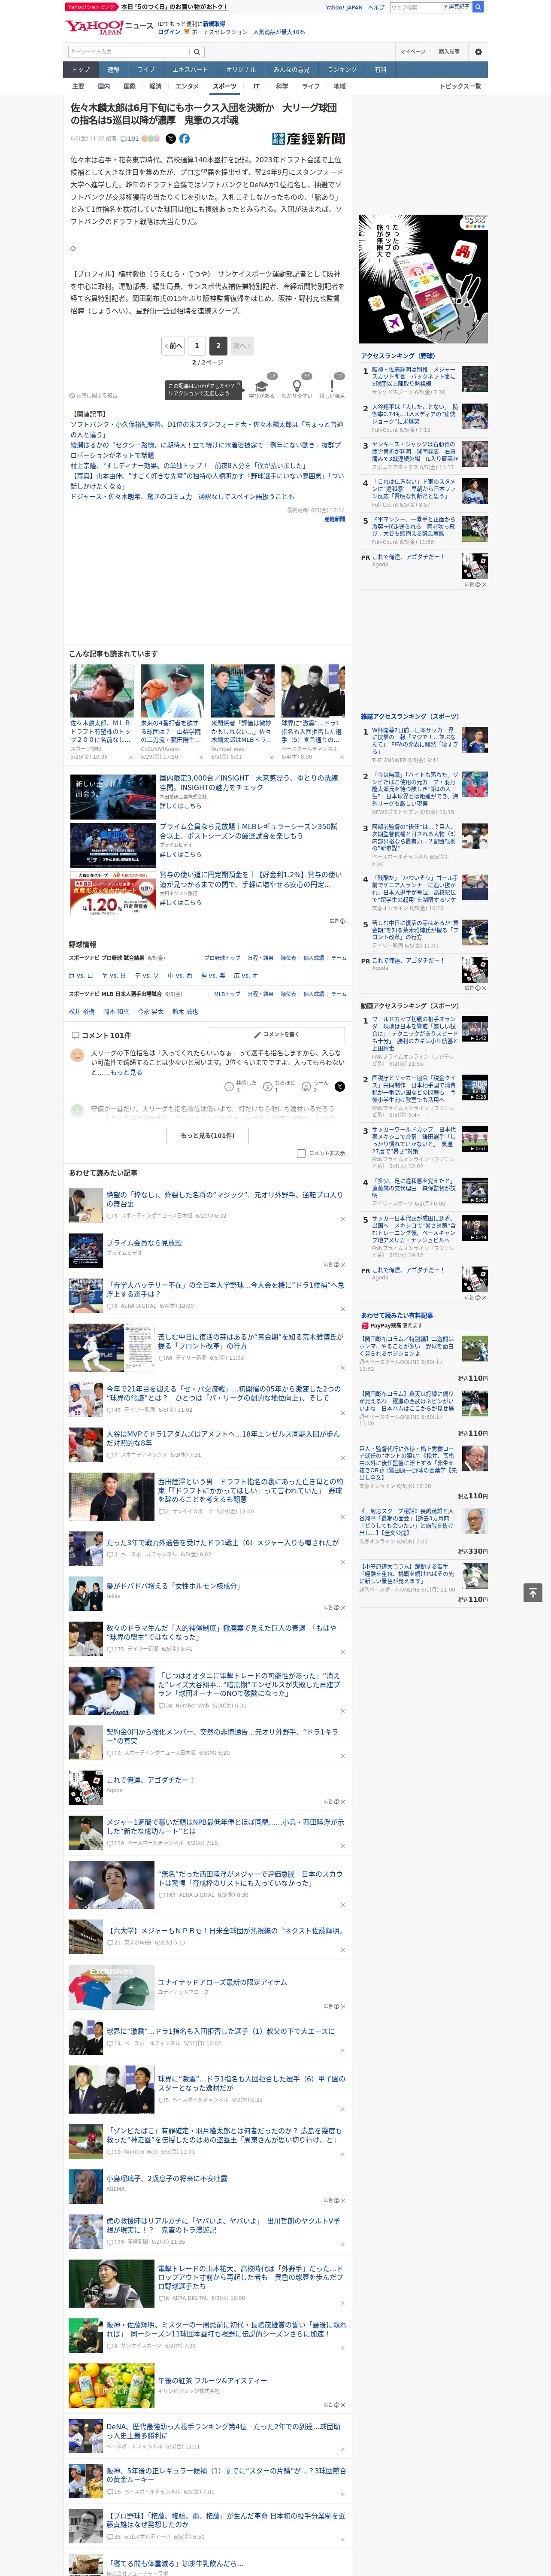Click the うーん reaction on the first comment
Viewport: 551px width, 2576px height.
(x=316, y=1086)
